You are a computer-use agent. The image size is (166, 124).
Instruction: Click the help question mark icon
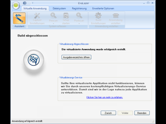(25, 3)
